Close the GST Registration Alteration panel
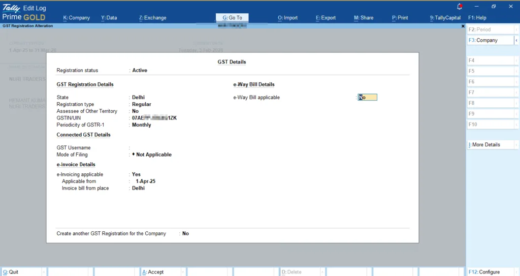The height and width of the screenshot is (276, 520). pyautogui.click(x=463, y=26)
